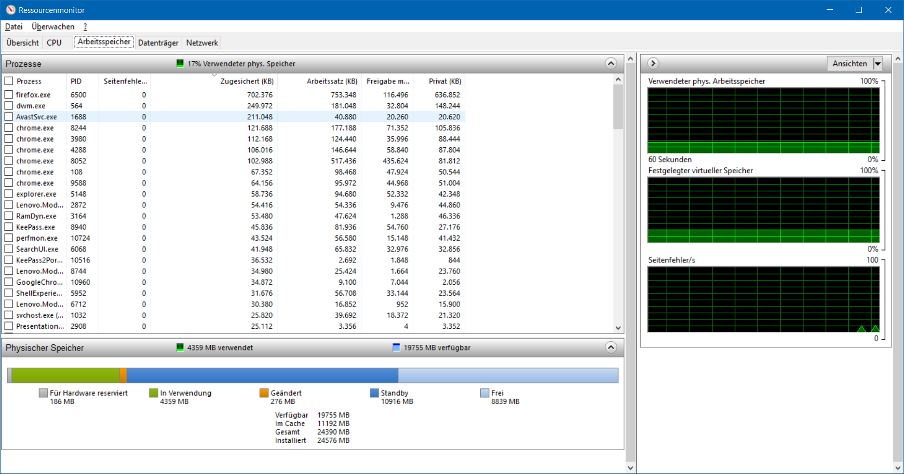Check the dwm.exe process checkbox
The image size is (904, 474).
pos(9,105)
